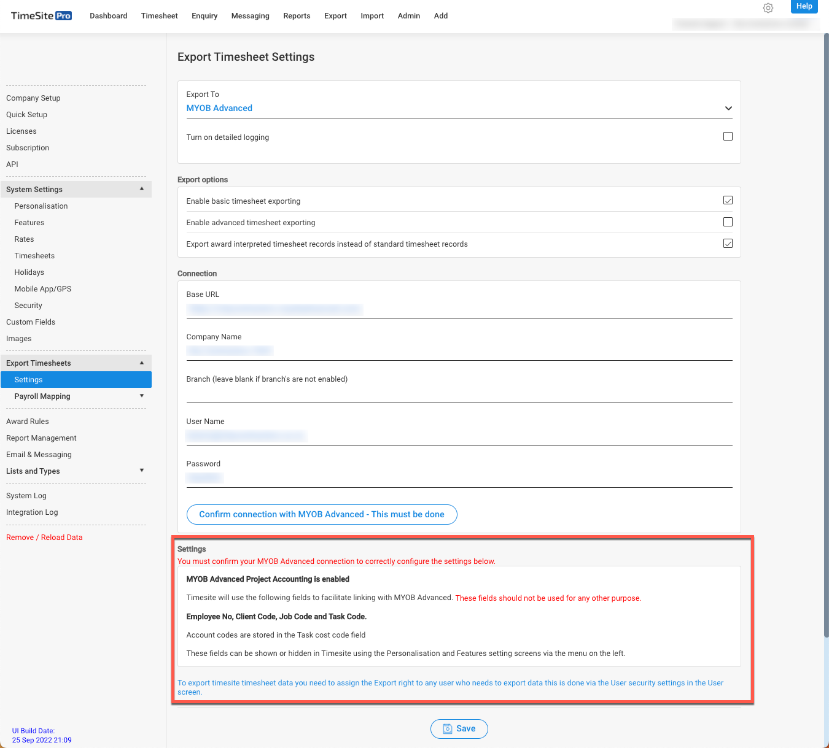Screen dimensions: 829x748
Task: Click the page vertical scrollbar
Action: coord(826,336)
